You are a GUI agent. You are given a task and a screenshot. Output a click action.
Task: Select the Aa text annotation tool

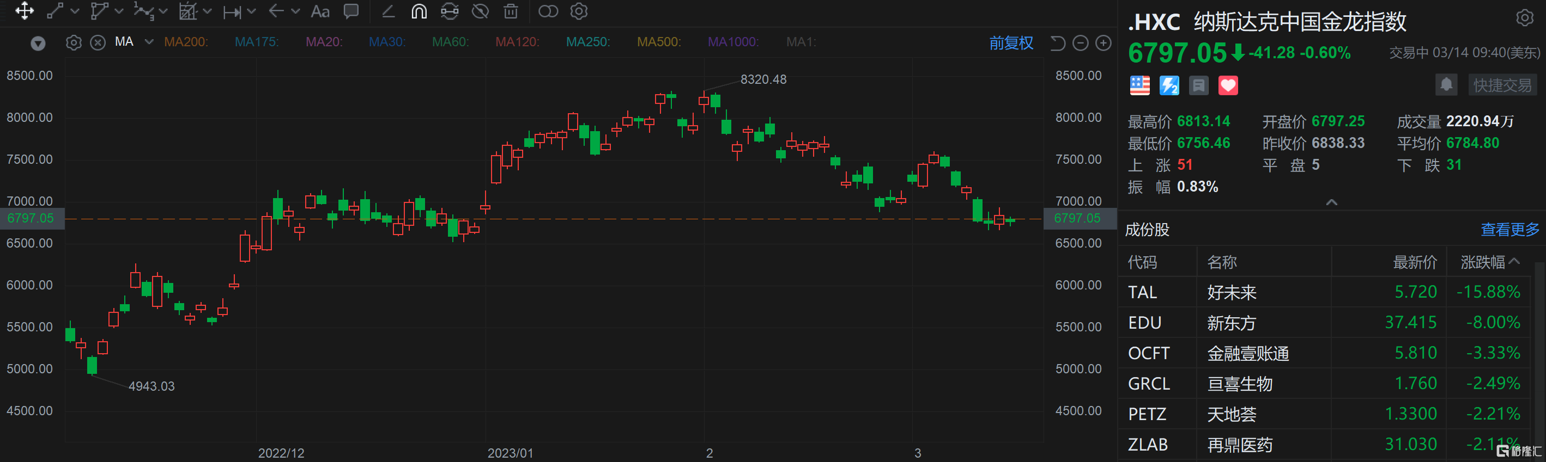[320, 11]
